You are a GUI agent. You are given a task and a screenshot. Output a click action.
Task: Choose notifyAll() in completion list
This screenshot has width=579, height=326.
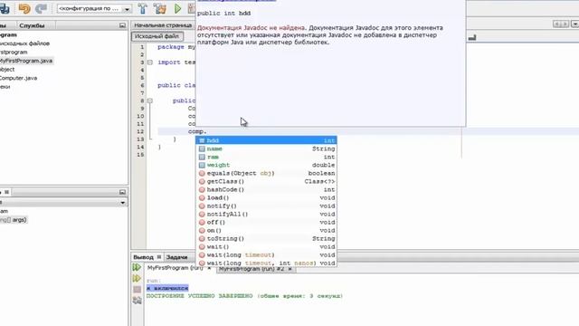[x=266, y=214]
